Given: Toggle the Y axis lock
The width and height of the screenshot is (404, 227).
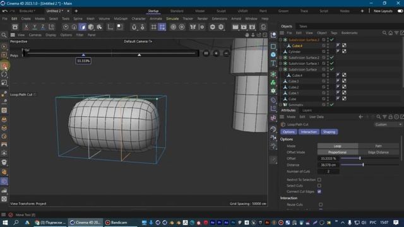Looking at the screenshot, I should click(x=34, y=26).
